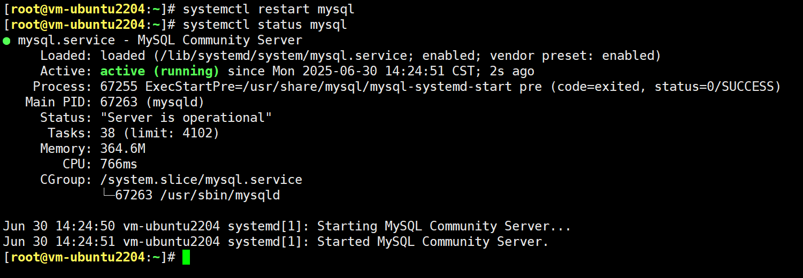The image size is (803, 278).
Task: Click the tree branch symbol before 67263
Action: click(108, 195)
